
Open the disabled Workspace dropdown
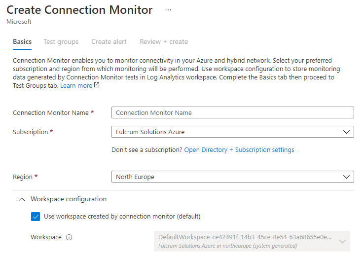click(x=252, y=241)
